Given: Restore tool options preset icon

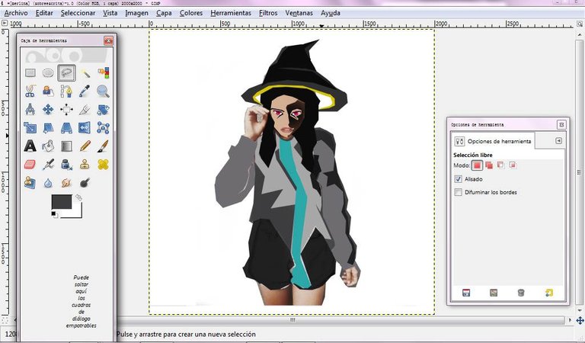Looking at the screenshot, I should pos(494,293).
